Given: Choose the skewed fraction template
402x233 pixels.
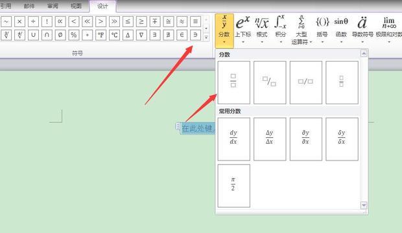Looking at the screenshot, I should [270, 82].
